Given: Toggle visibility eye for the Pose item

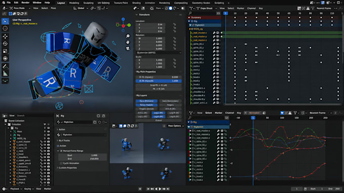Looking at the screenshot, I should 49,132.
